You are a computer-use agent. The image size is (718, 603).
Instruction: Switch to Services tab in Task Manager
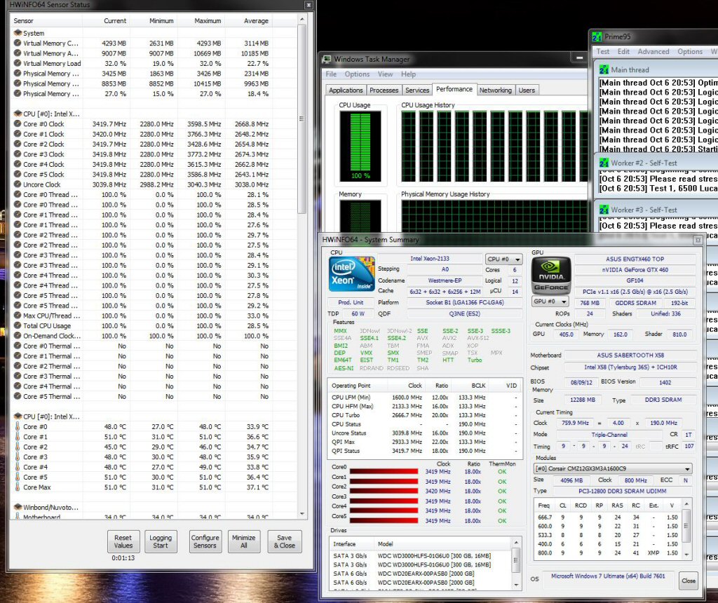click(x=417, y=90)
